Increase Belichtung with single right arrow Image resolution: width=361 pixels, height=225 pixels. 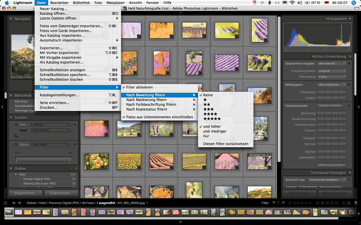[335, 113]
